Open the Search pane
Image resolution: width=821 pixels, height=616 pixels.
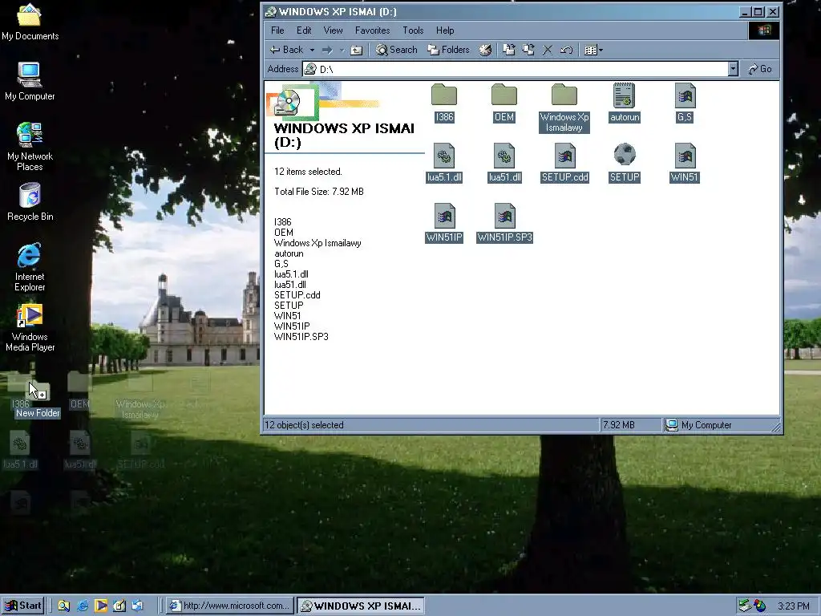397,50
